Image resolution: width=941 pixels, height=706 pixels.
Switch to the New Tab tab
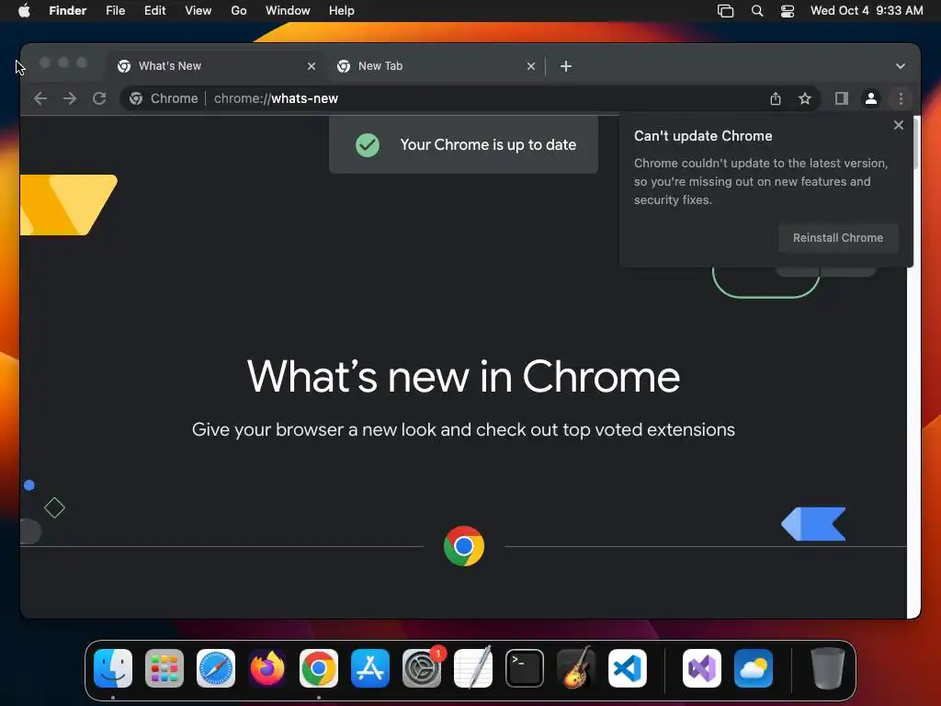[435, 66]
